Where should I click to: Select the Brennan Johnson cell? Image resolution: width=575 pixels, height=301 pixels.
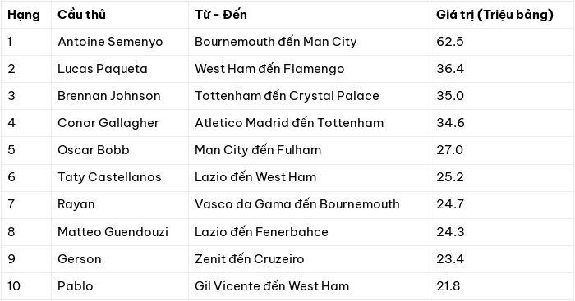pyautogui.click(x=120, y=96)
